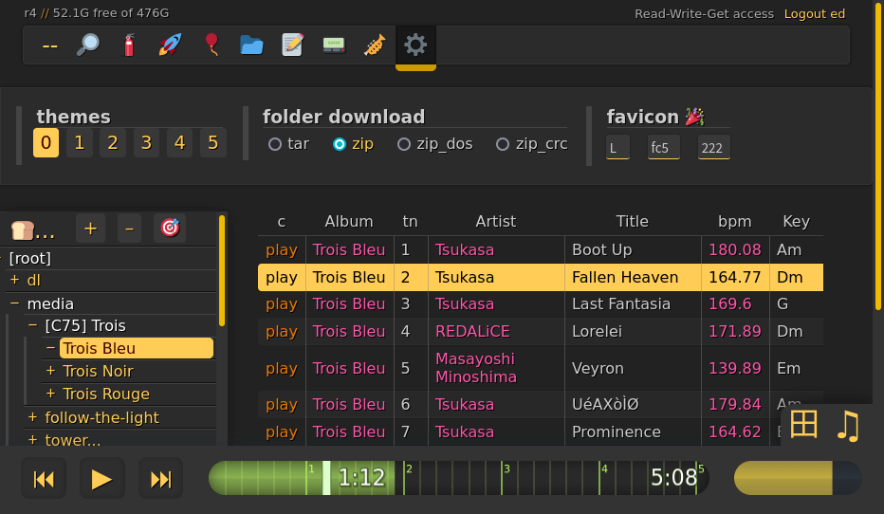Choose zip_crc download format
This screenshot has width=884, height=514.
[x=503, y=144]
